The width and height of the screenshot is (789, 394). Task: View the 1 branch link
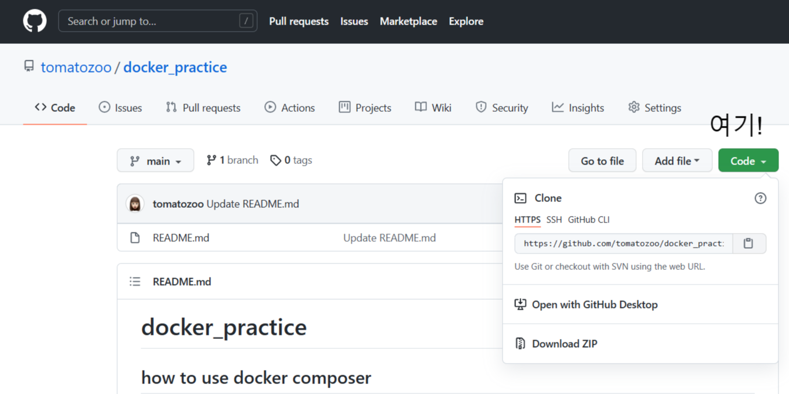tap(233, 160)
